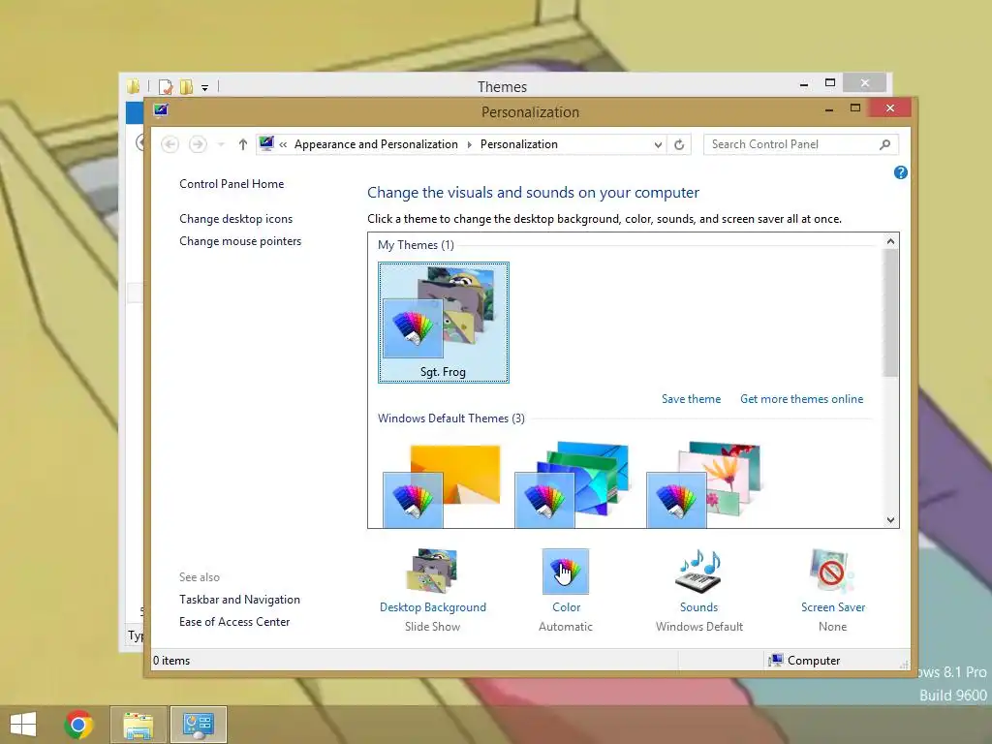Minimize the Personalization window

(829, 108)
